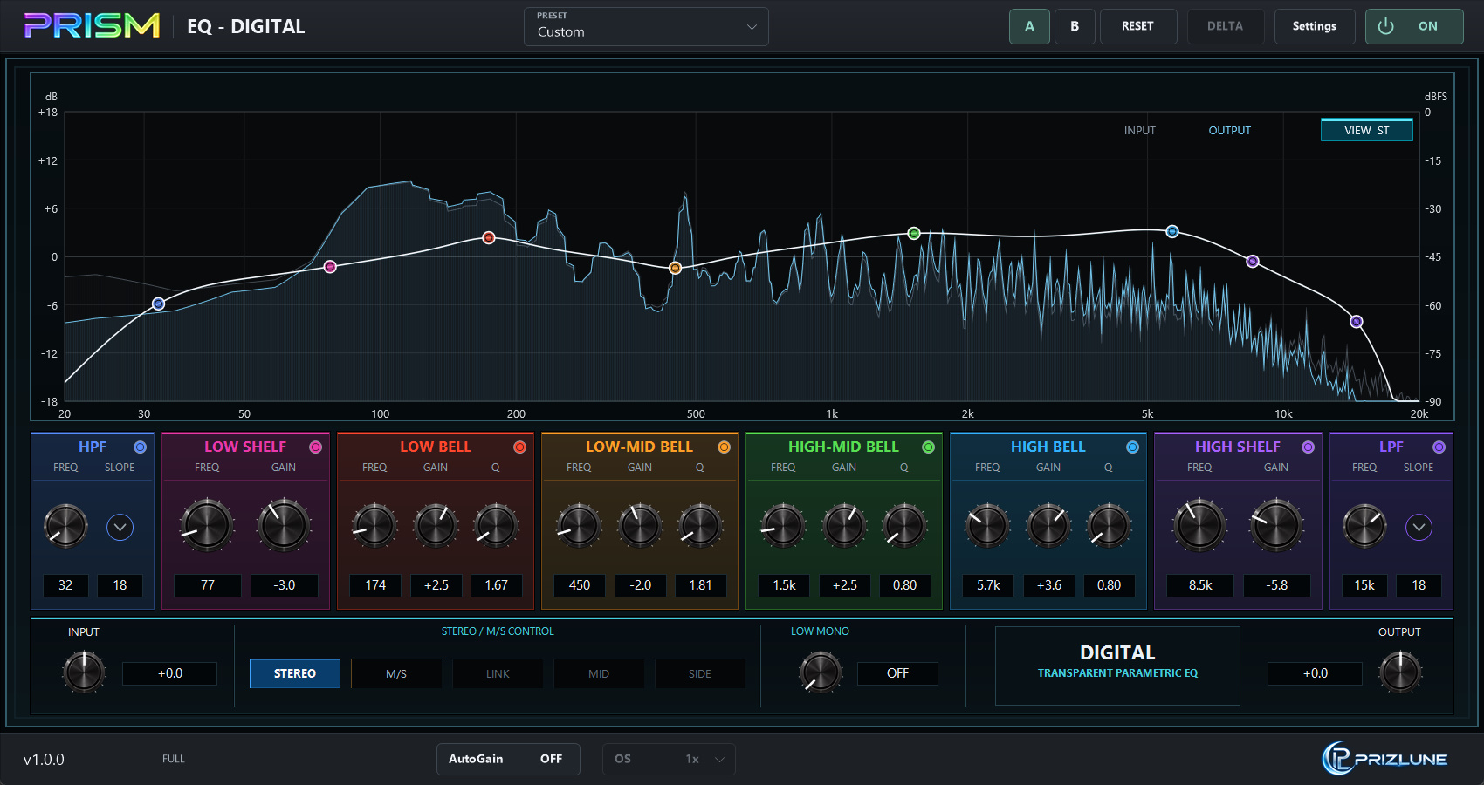
Task: Click the Low Mono knob
Action: 821,672
